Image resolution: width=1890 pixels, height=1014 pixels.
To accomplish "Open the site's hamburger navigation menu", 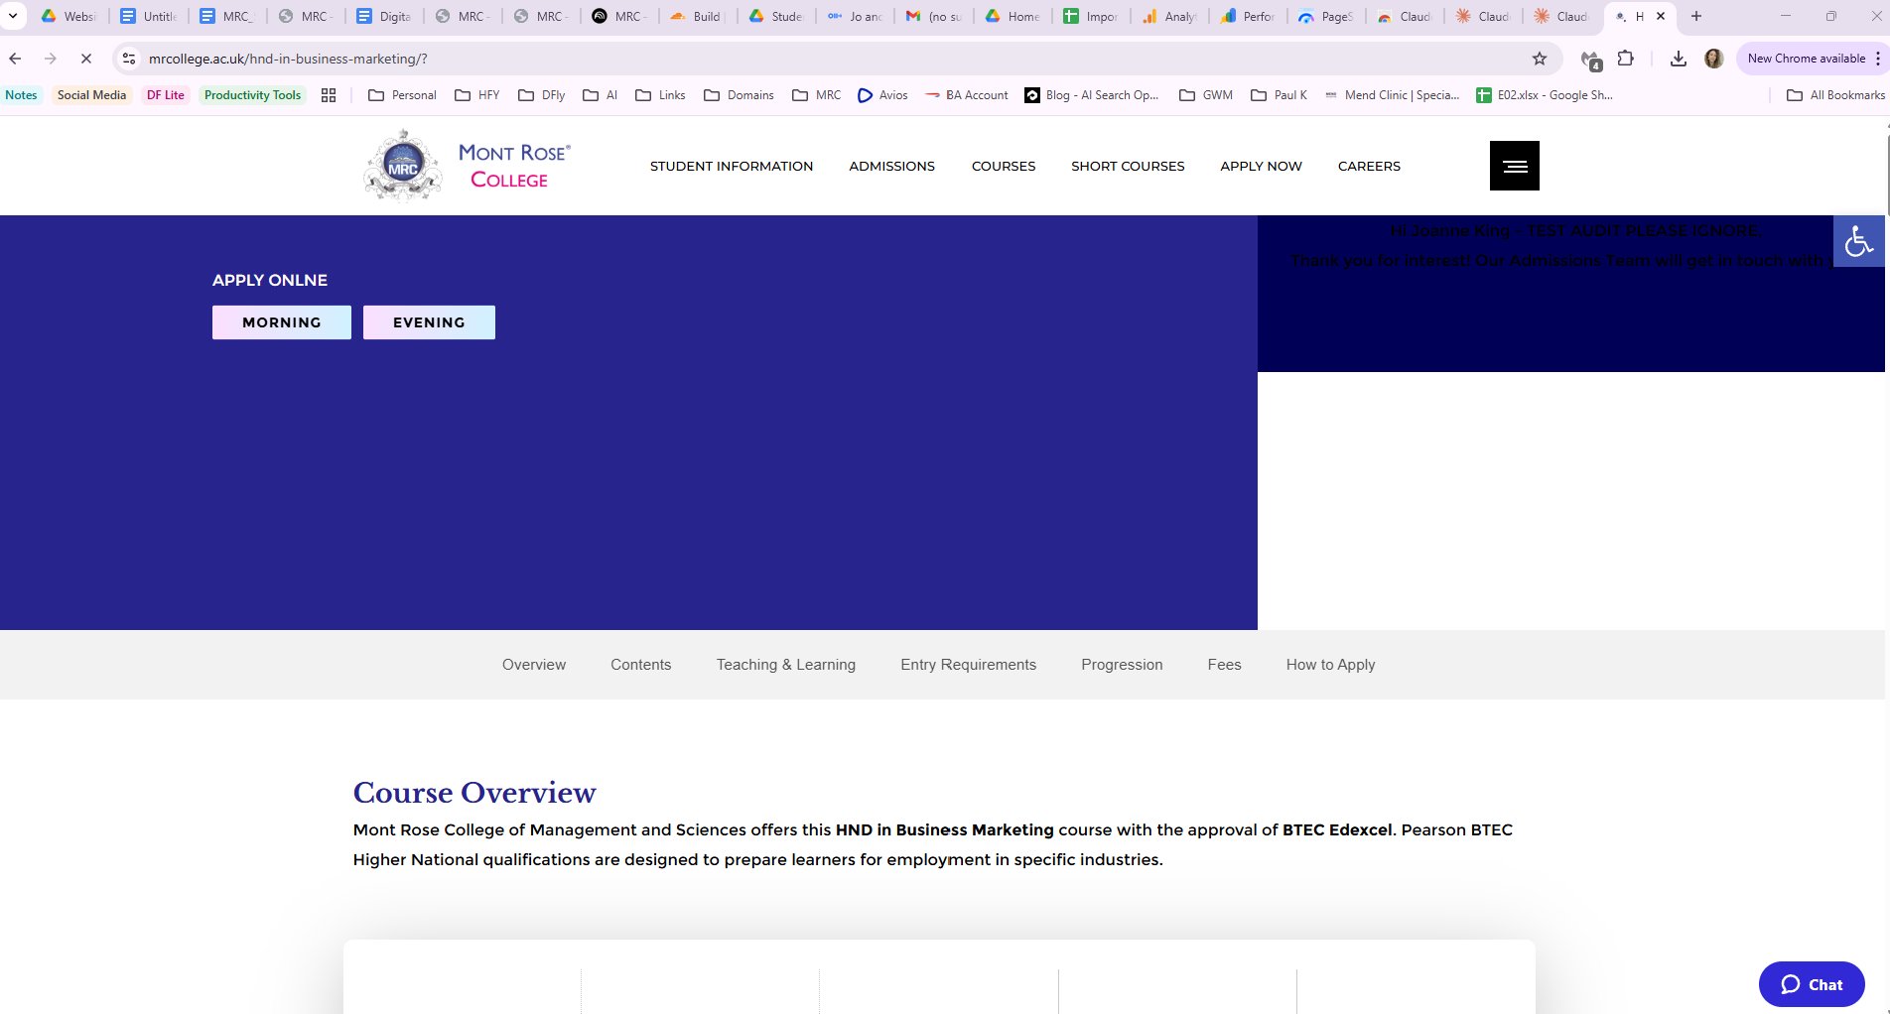I will tap(1513, 165).
